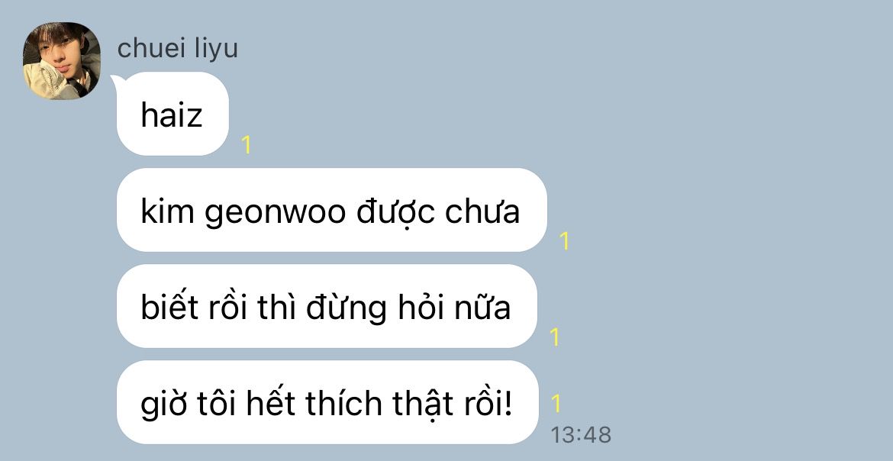Screen dimensions: 893x461
Task: Click the word "kim" in the second message
Action: tap(167, 211)
